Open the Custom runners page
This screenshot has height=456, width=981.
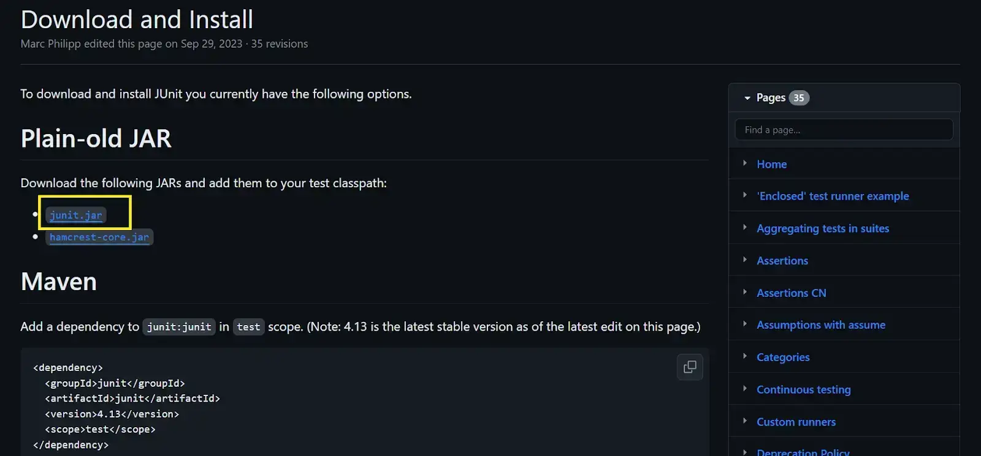pos(796,422)
